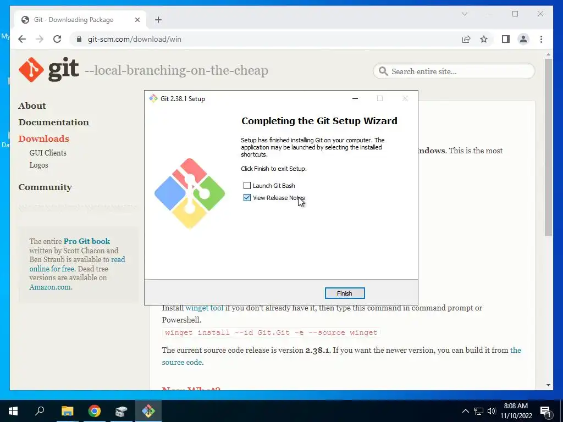Screen dimensions: 563x422
Task: Click the volume speaker icon in tray
Action: [x=492, y=411]
